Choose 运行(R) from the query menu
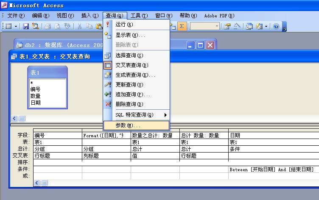Image resolution: width=319 pixels, height=200 pixels. (137, 25)
